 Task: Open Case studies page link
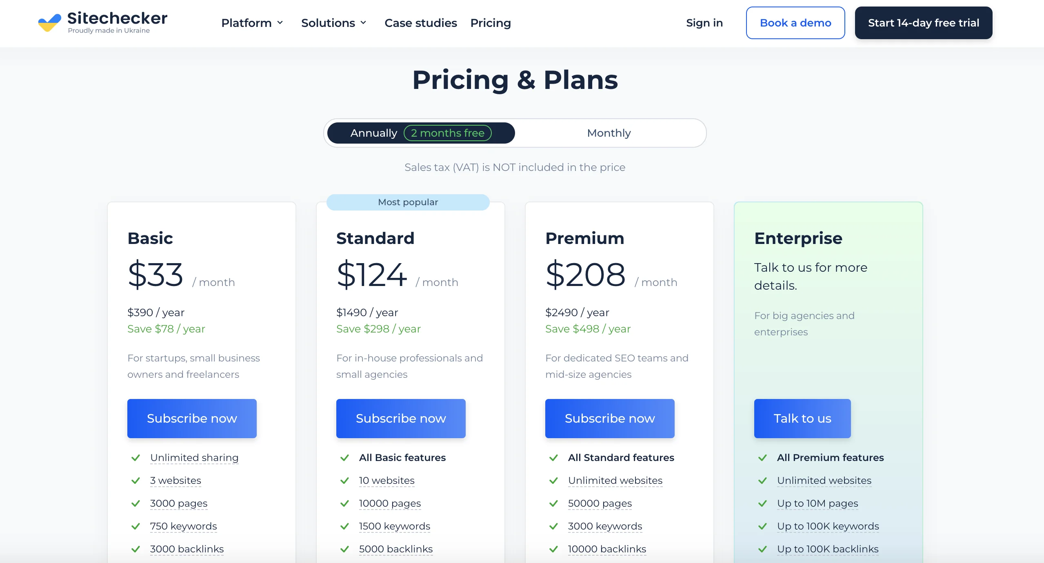(421, 23)
